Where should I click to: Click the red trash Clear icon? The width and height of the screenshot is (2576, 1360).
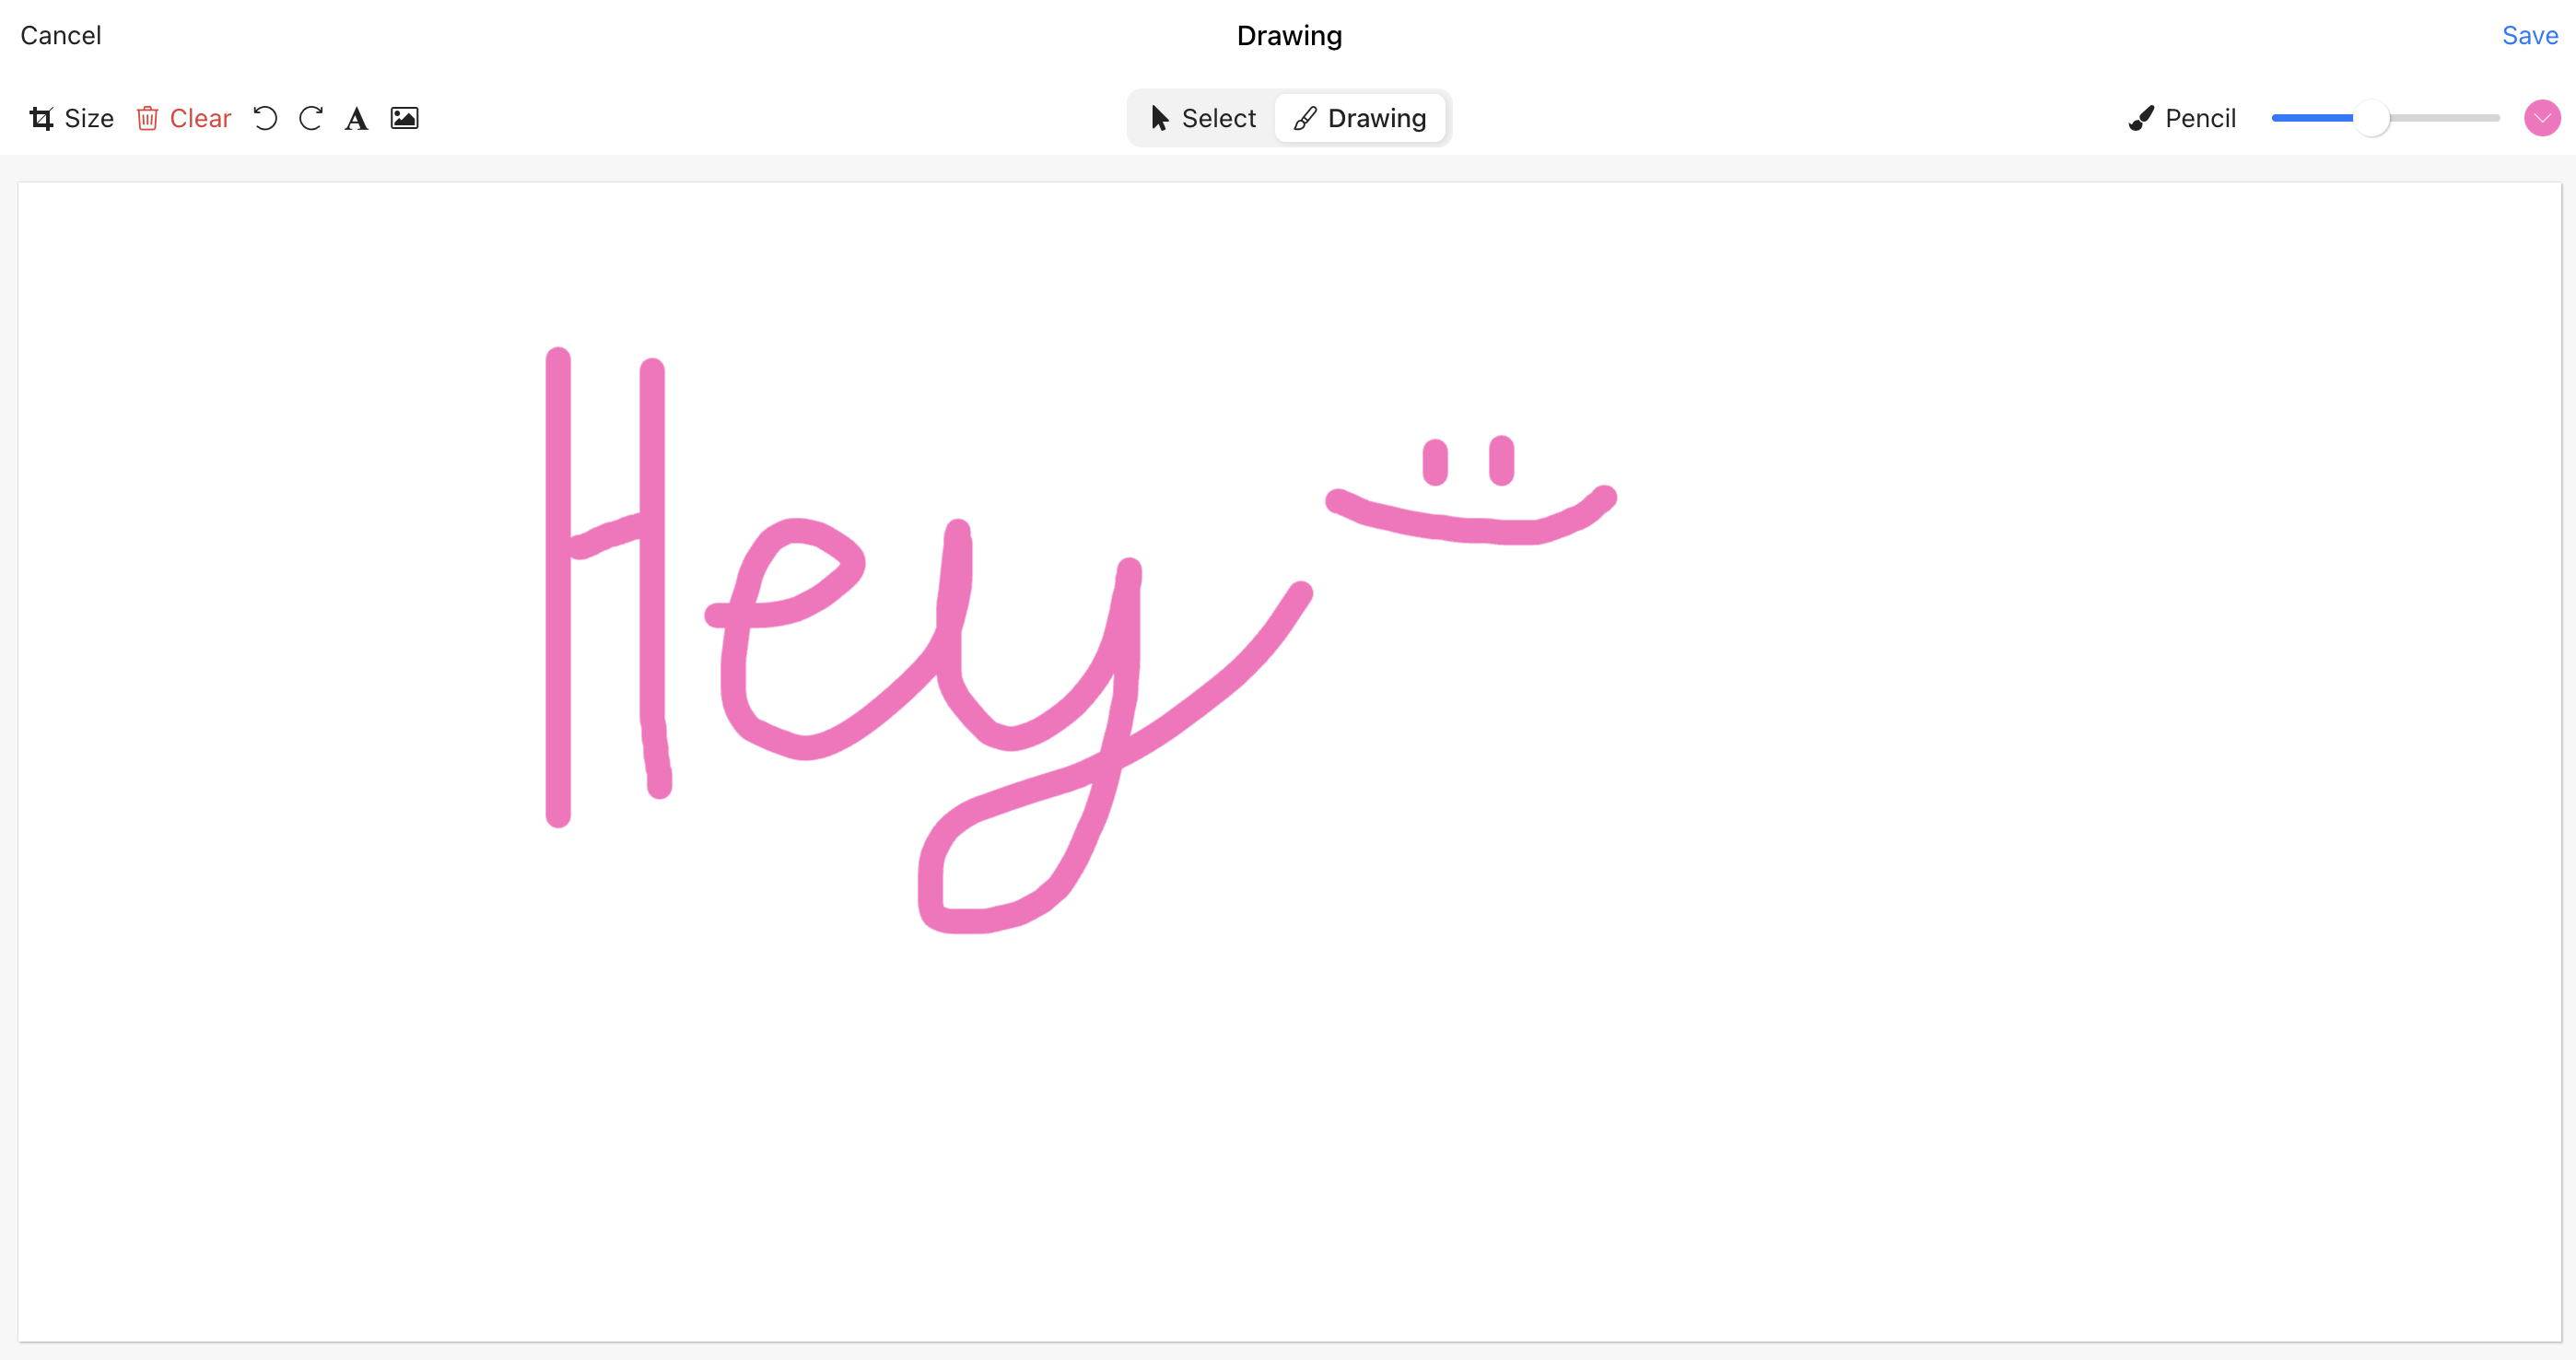pos(147,118)
